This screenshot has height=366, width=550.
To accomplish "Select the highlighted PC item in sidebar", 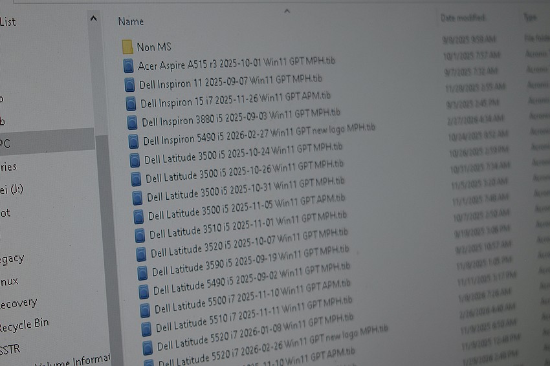I will point(47,141).
